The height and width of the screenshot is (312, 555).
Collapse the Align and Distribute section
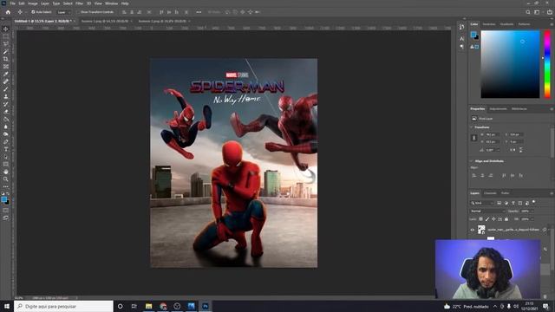point(472,161)
